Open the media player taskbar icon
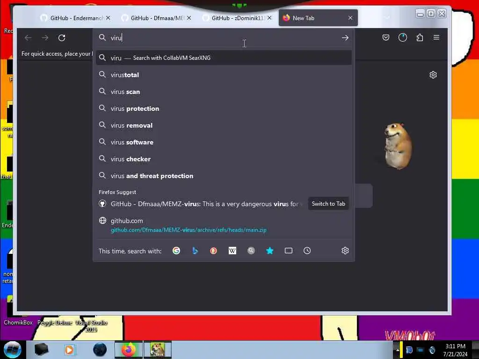 point(69,350)
